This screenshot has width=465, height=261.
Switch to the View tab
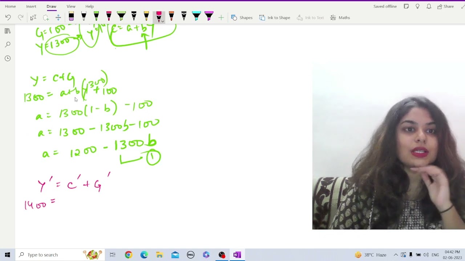click(71, 6)
